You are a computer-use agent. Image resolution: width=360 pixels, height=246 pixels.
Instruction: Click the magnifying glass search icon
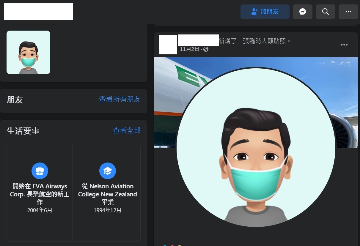click(325, 12)
